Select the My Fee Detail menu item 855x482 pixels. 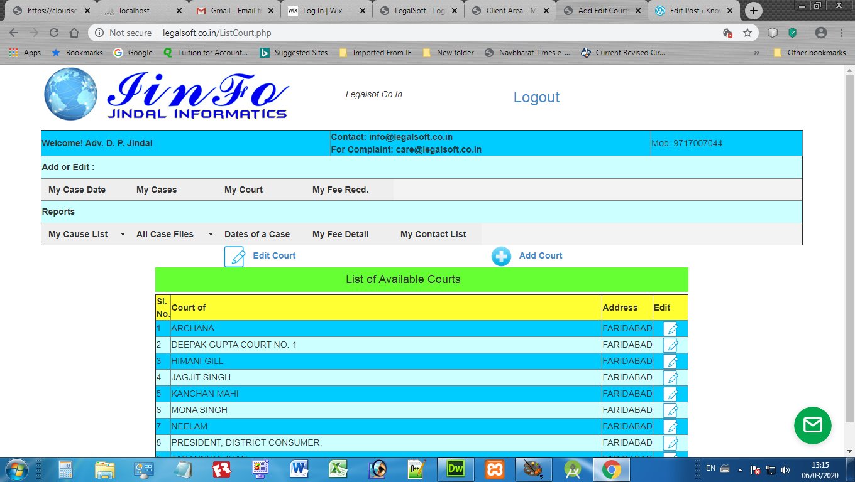point(340,234)
